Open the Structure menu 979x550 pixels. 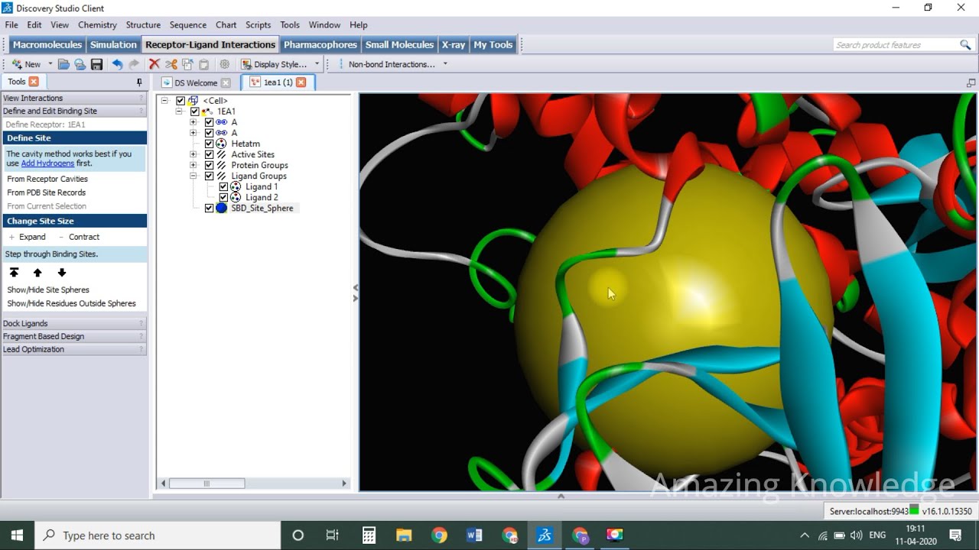pos(143,25)
